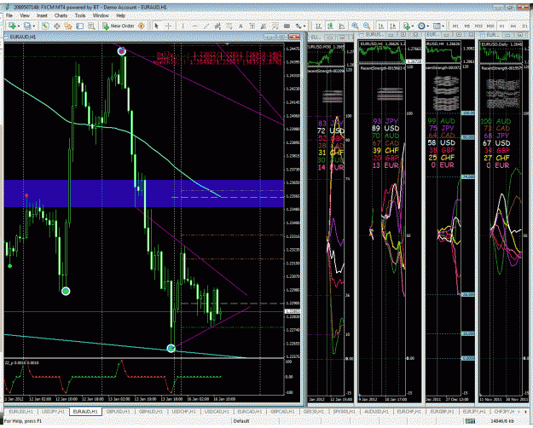This screenshot has width=533, height=428.
Task: Expand the Periods dropdown arrow
Action: [x=427, y=26]
